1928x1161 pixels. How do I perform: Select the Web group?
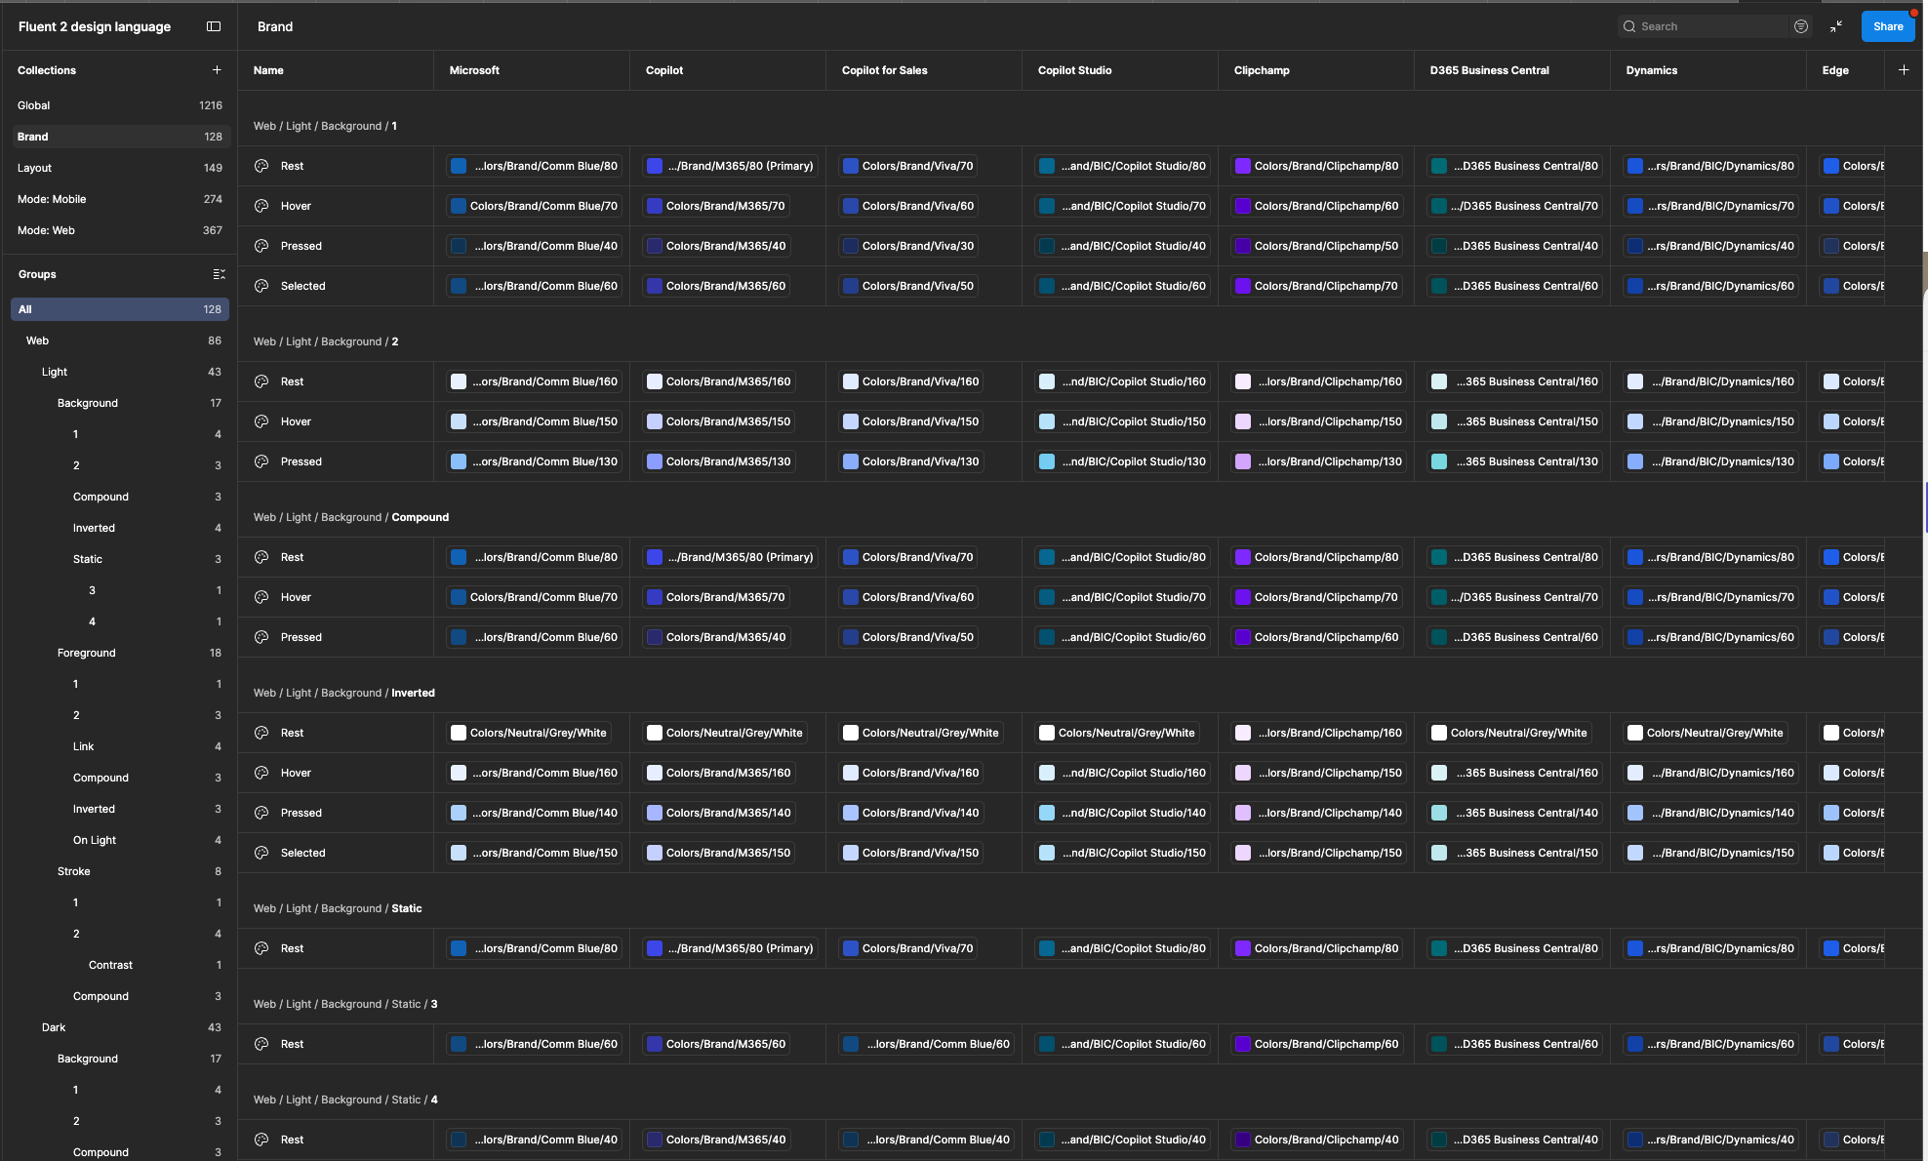point(120,340)
